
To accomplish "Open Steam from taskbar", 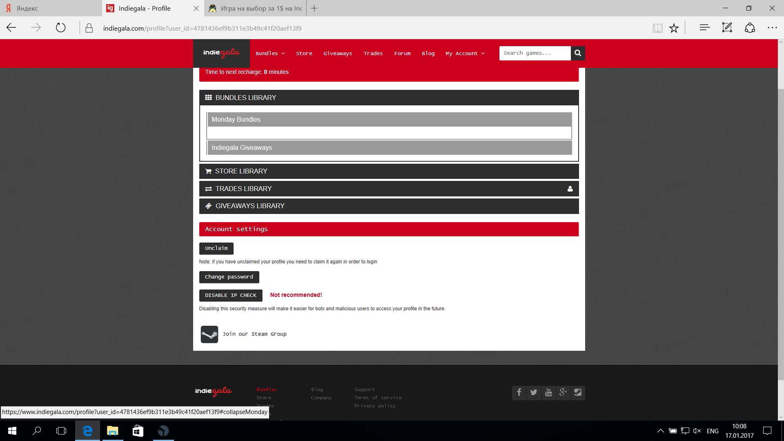I will pos(163,431).
